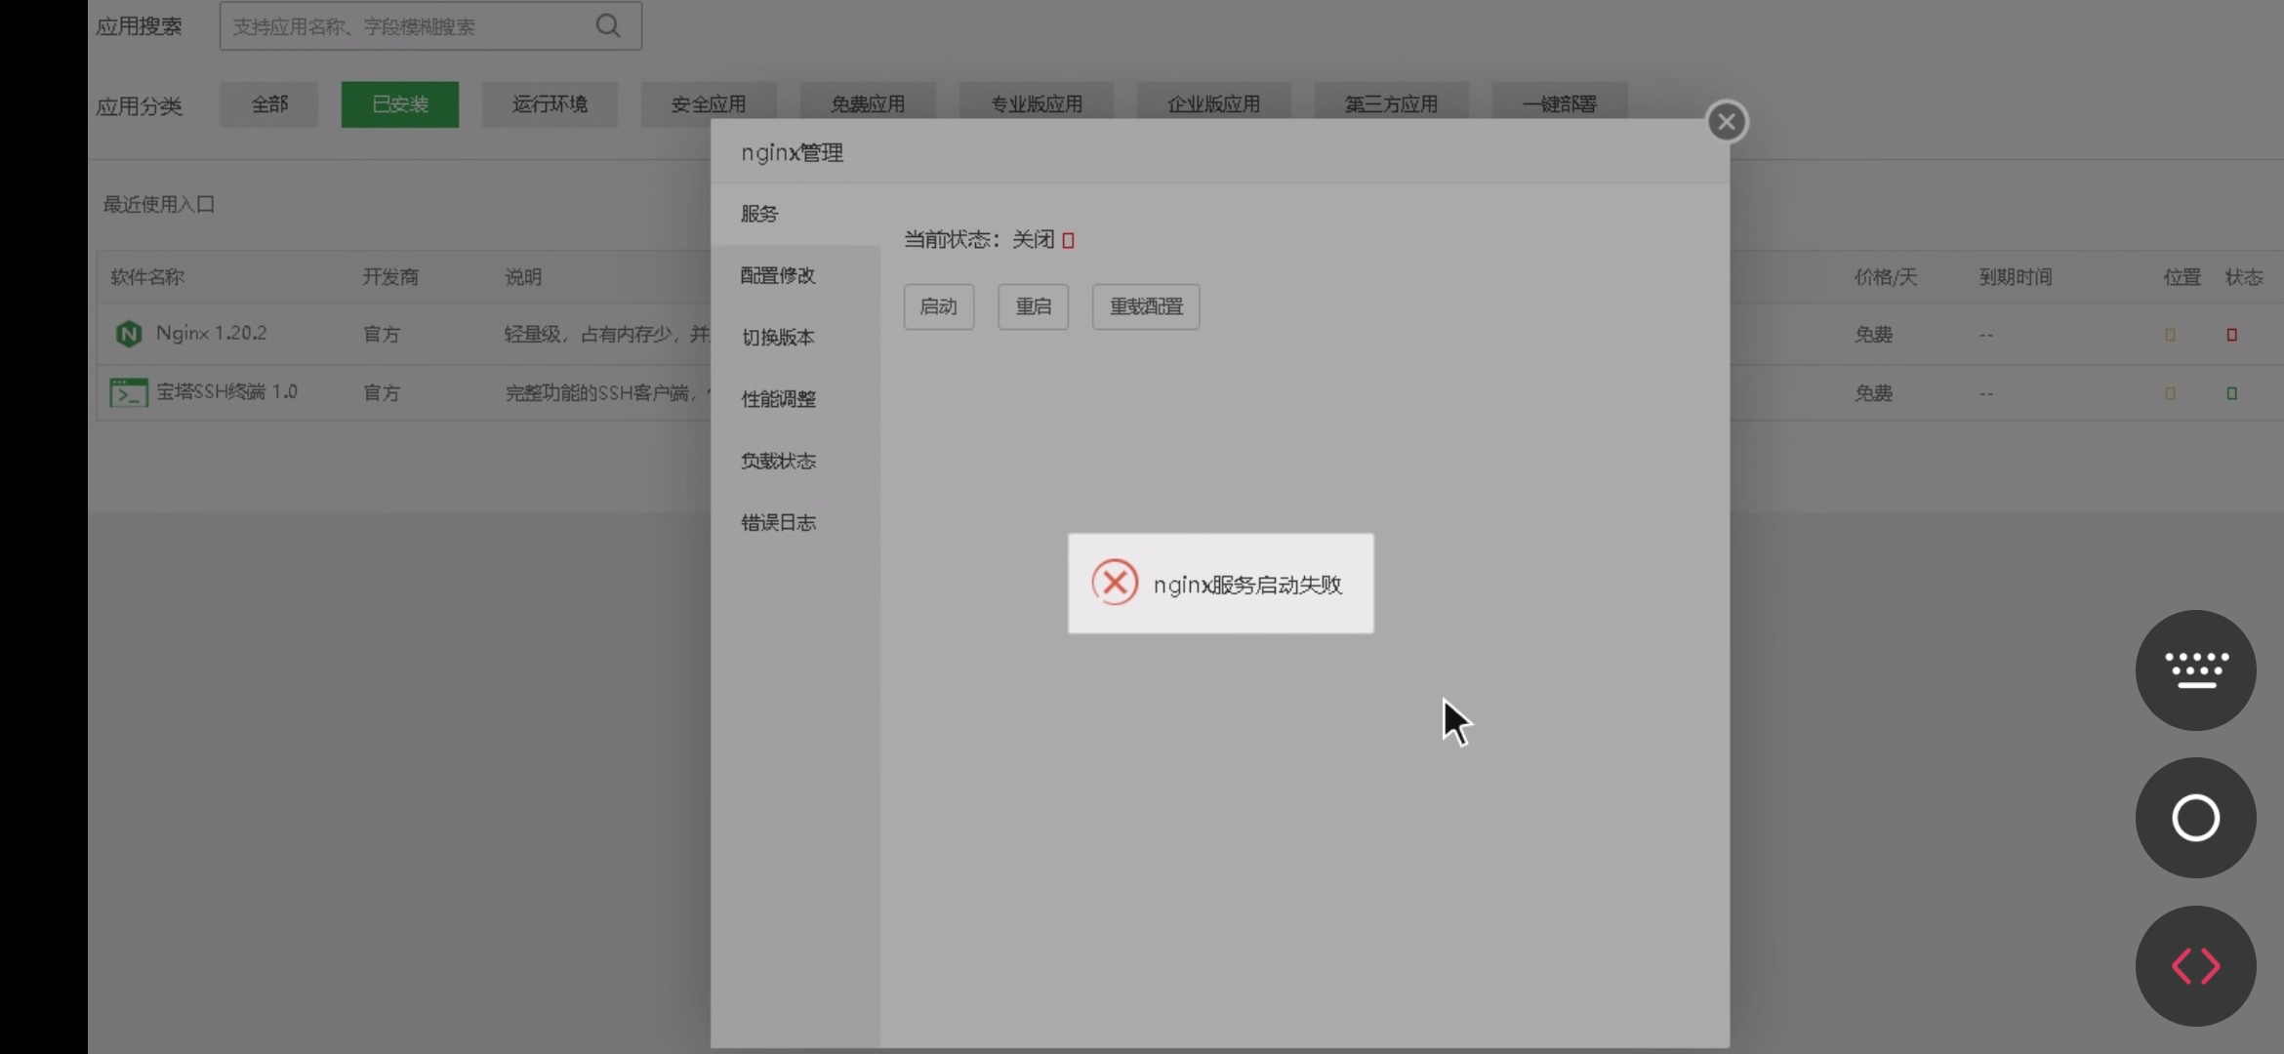
Task: Close the nginx管理 dialog
Action: click(x=1727, y=122)
